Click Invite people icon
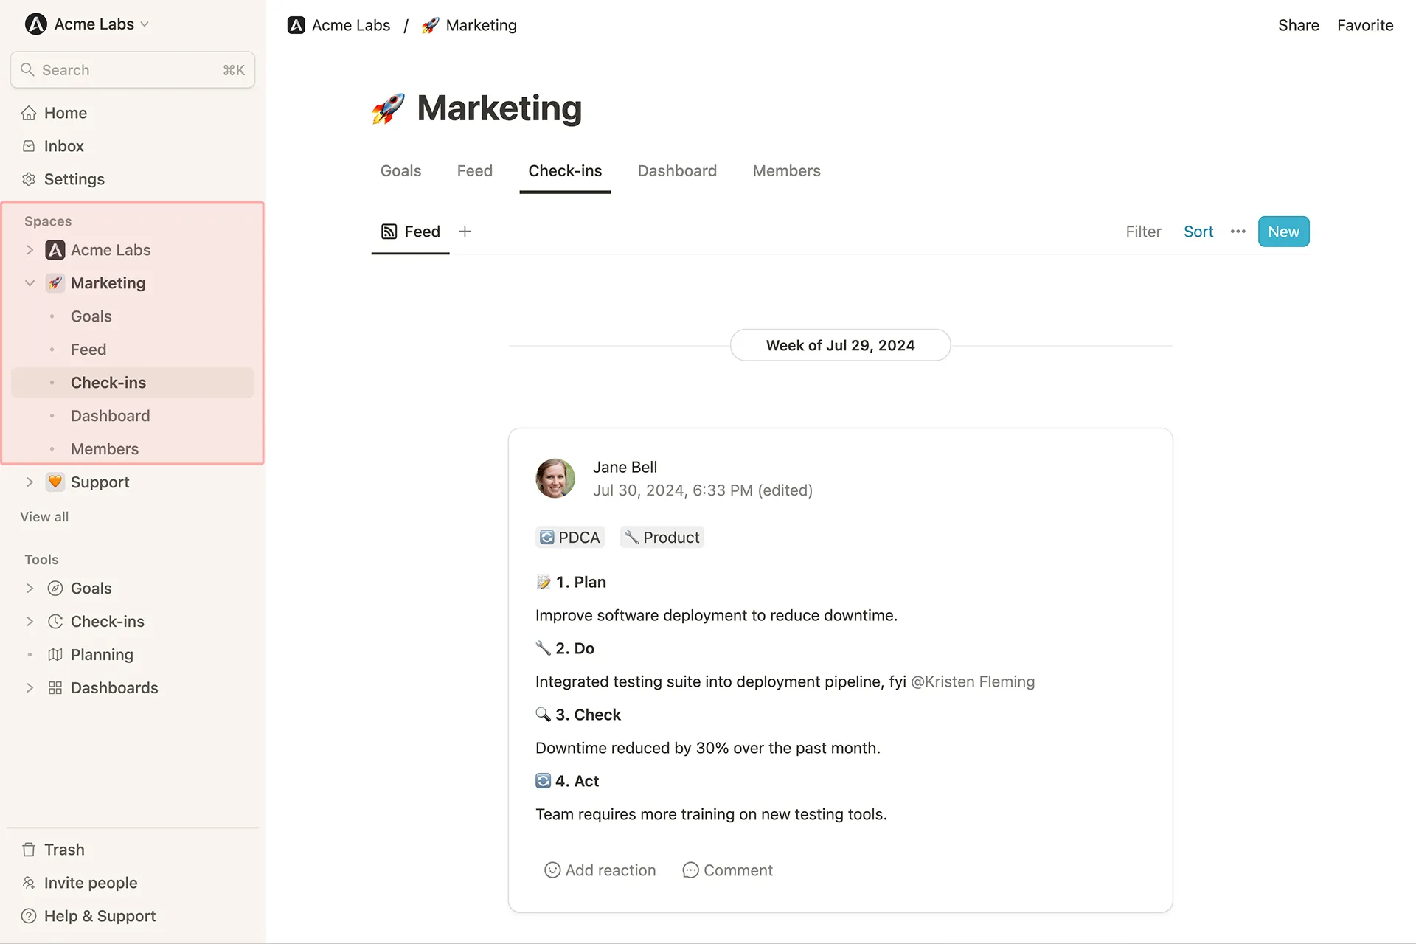1416x944 pixels. [x=29, y=883]
